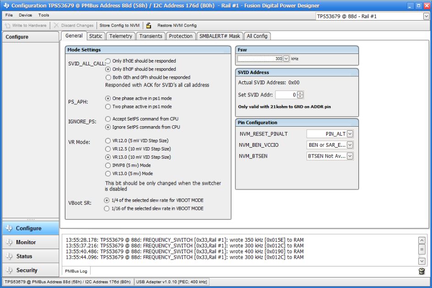Select 1/4 slew rate for VBOOT MODE
Viewport: 432px width, 288px height.
[107, 200]
